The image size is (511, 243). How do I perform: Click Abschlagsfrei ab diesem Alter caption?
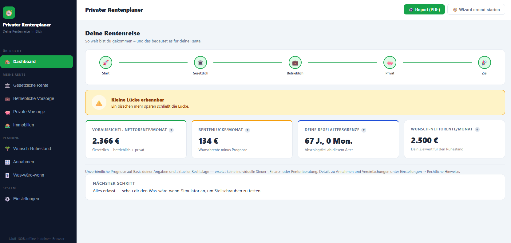coord(329,150)
